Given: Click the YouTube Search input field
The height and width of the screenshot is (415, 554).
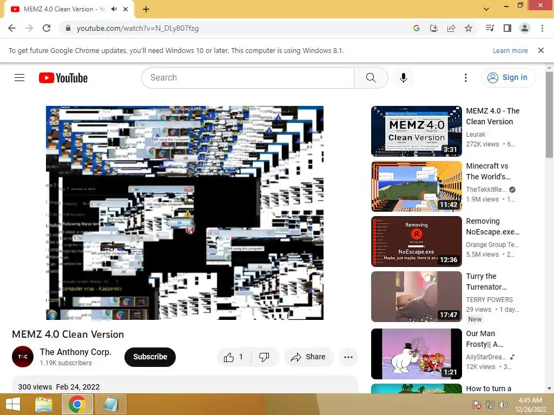Looking at the screenshot, I should (248, 78).
